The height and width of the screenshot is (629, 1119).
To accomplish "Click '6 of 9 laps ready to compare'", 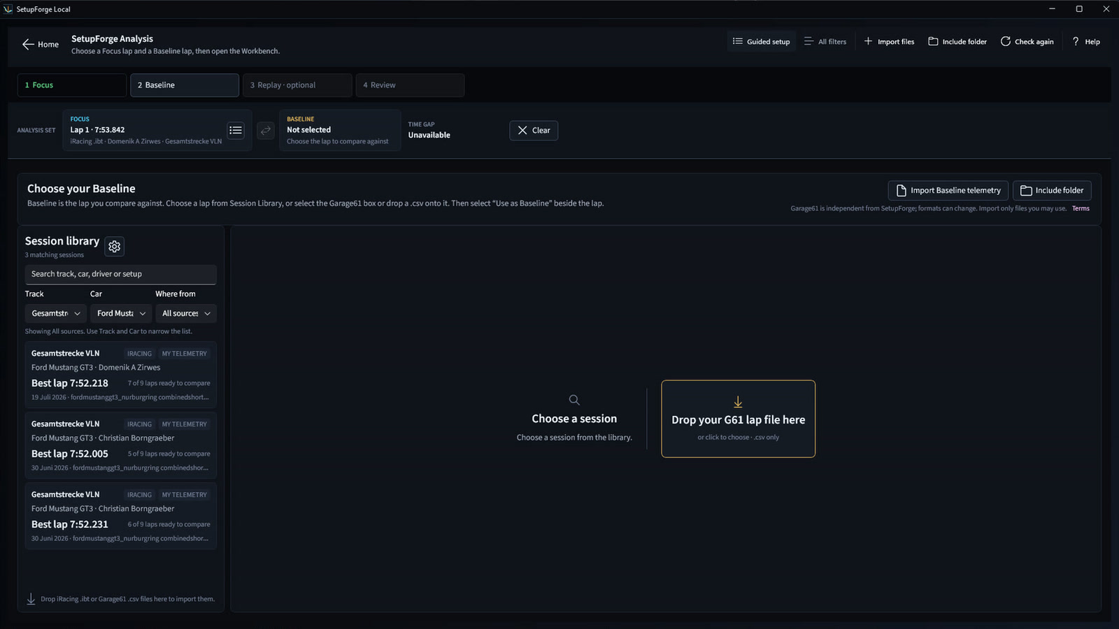I will [169, 524].
